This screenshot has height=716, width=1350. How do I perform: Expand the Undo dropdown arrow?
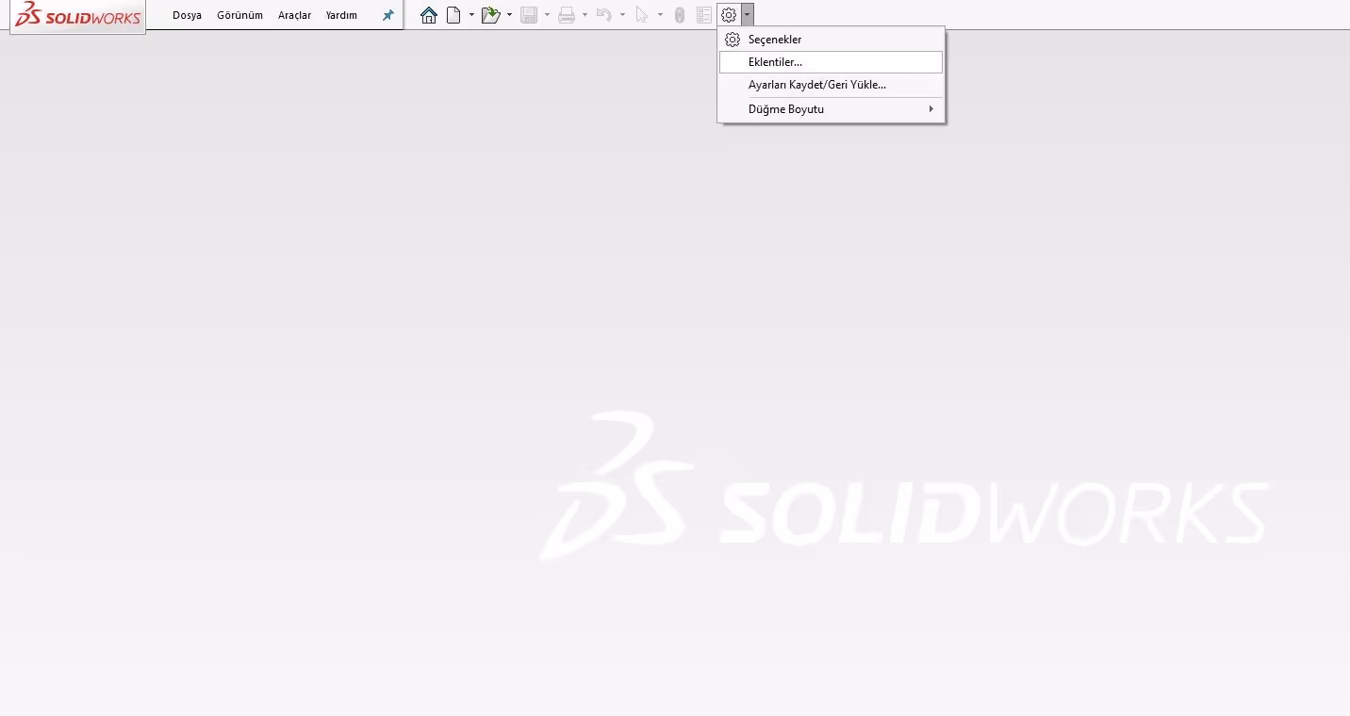point(622,15)
